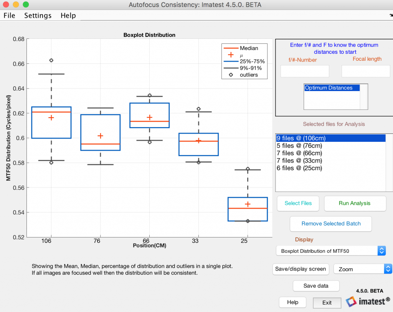Click Remove Selected Batch

pyautogui.click(x=331, y=224)
